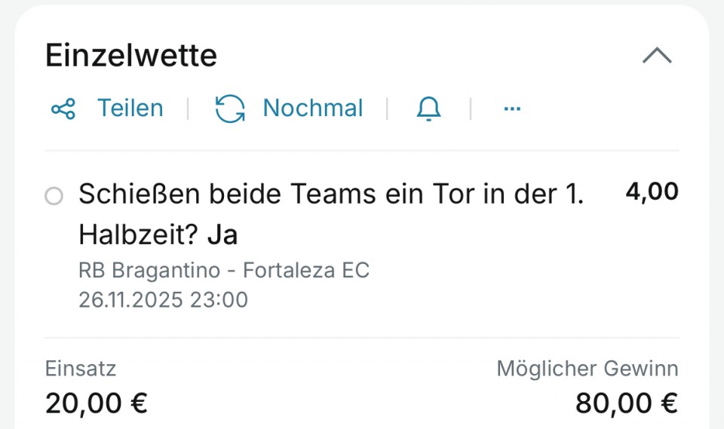
Task: Click the possible winnings 80,00 €
Action: 626,403
